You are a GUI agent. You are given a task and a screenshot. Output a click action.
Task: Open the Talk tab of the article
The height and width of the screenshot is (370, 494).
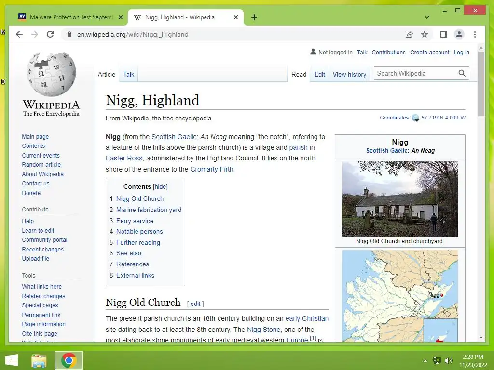pyautogui.click(x=128, y=75)
